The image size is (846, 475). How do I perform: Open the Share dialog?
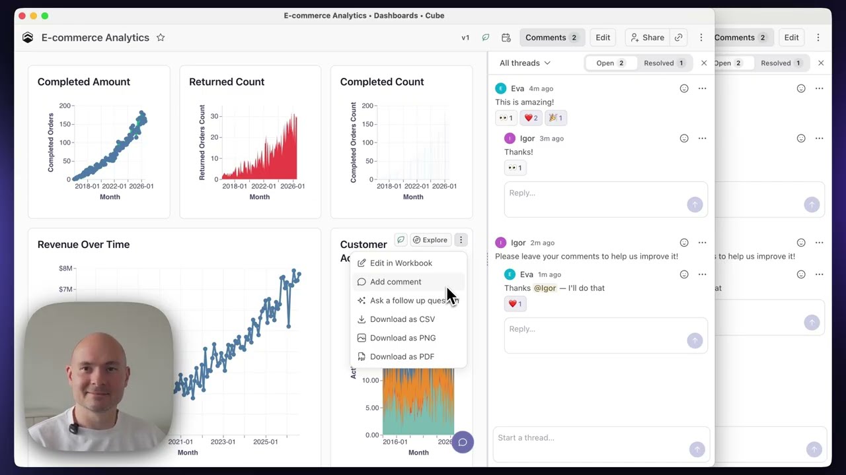click(647, 38)
